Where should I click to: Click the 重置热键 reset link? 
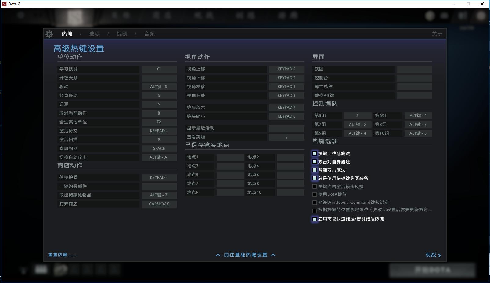coord(62,255)
